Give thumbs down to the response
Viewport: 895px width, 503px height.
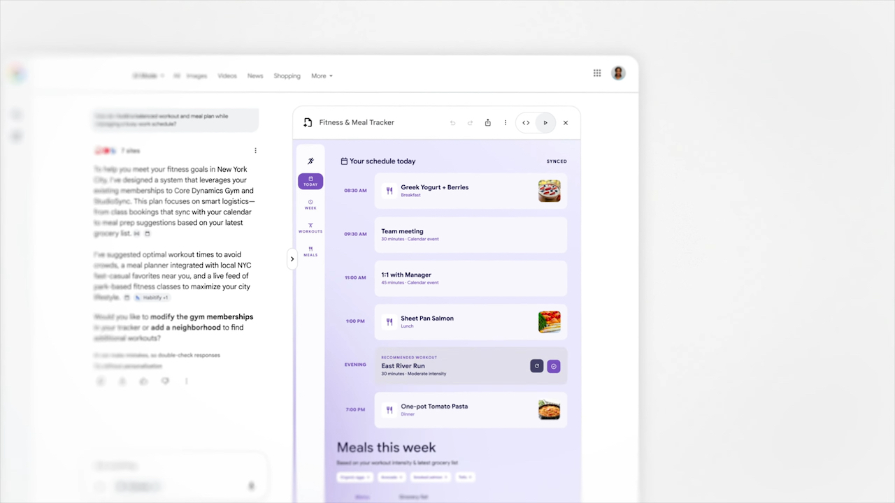click(165, 381)
